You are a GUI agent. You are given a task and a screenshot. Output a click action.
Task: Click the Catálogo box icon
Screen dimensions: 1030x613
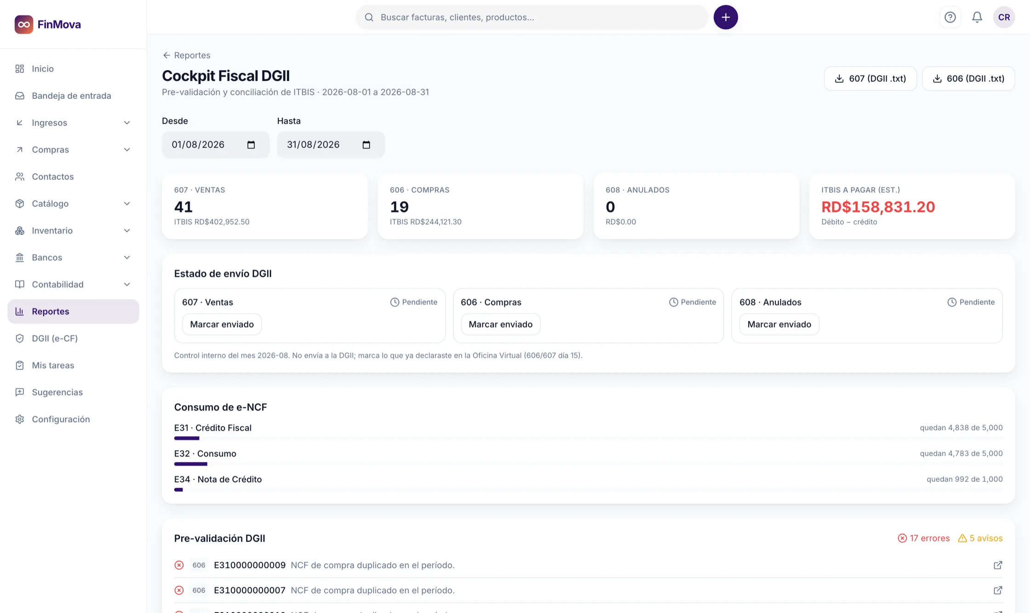click(x=19, y=204)
